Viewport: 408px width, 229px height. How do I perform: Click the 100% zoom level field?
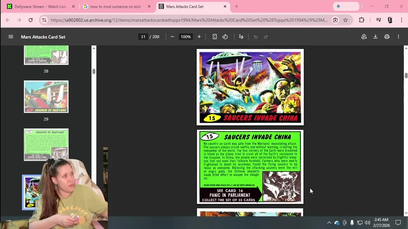pyautogui.click(x=186, y=37)
